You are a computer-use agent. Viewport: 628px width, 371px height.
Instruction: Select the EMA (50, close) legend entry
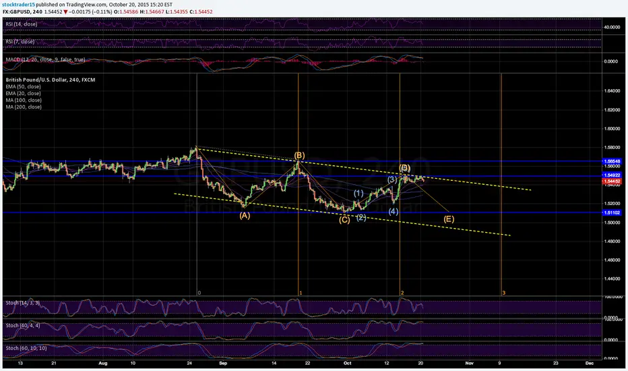pyautogui.click(x=23, y=86)
